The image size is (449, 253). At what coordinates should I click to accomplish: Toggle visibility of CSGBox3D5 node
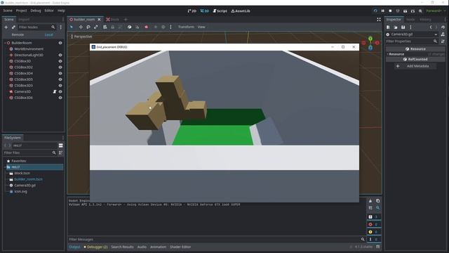pyautogui.click(x=60, y=79)
